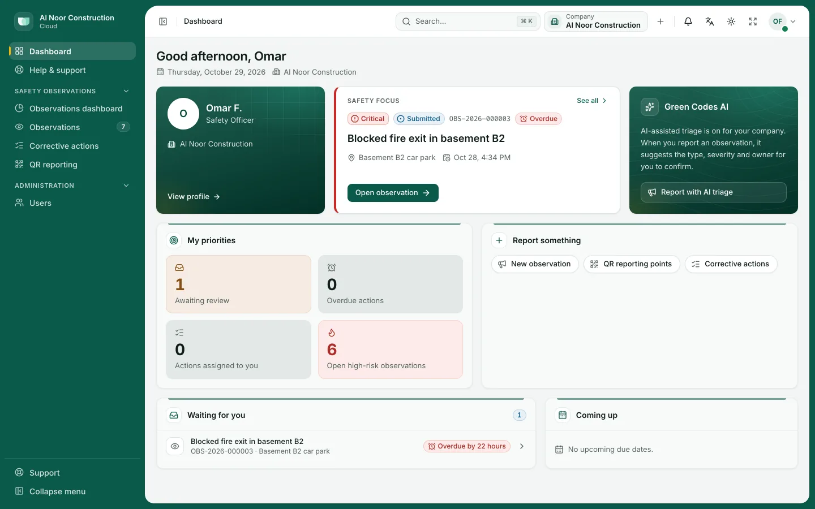815x509 pixels.
Task: Click QR reporting points button
Action: click(632, 264)
